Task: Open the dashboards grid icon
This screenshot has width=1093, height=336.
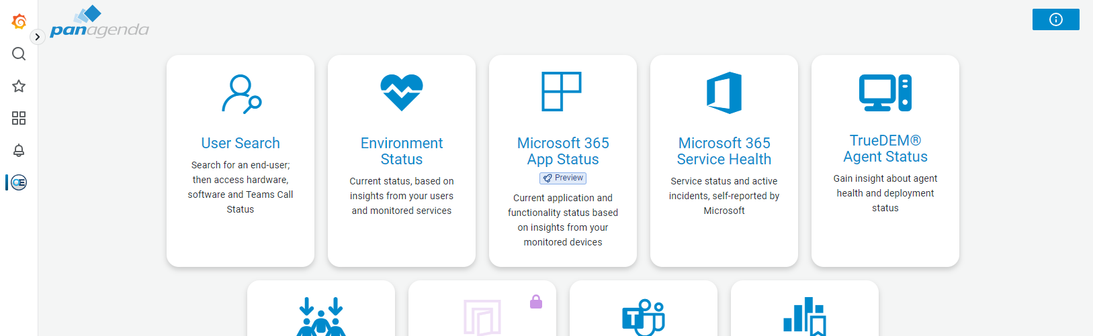Action: click(x=19, y=118)
